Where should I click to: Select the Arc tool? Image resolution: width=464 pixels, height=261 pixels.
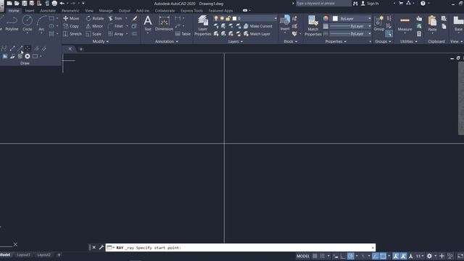(41, 23)
